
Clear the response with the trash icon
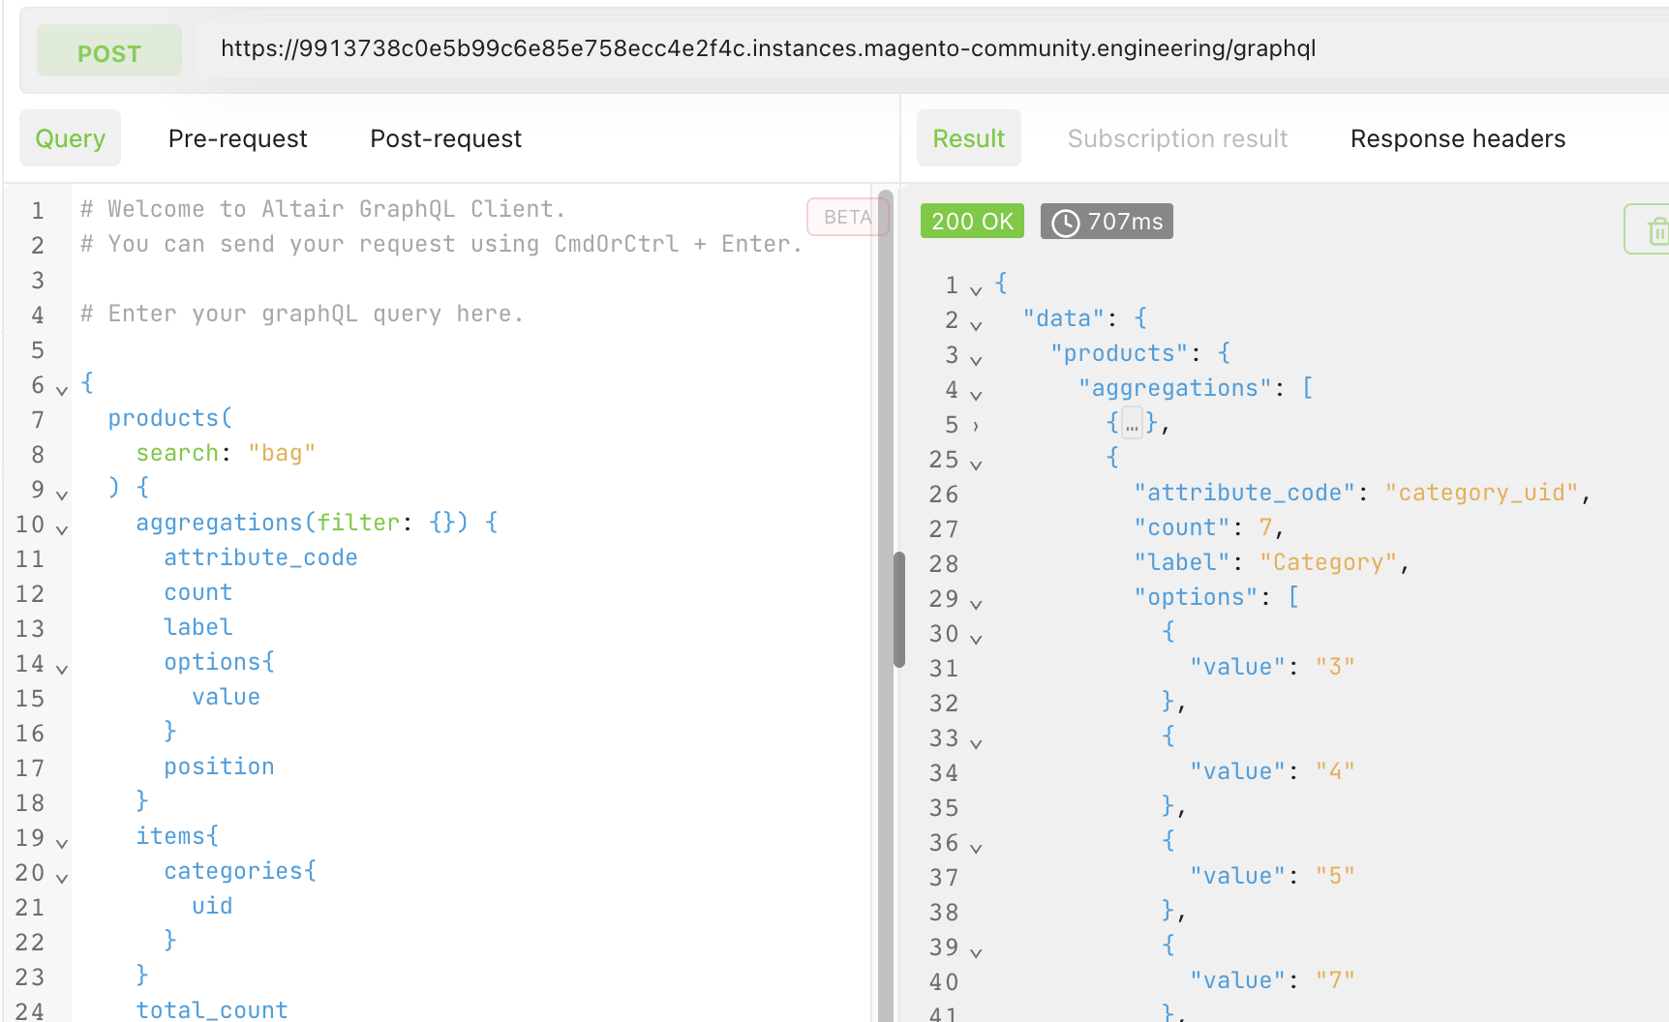click(1657, 228)
